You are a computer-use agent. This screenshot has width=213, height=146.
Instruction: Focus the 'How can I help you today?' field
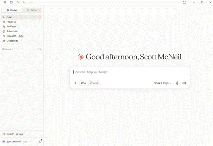pyautogui.click(x=130, y=72)
